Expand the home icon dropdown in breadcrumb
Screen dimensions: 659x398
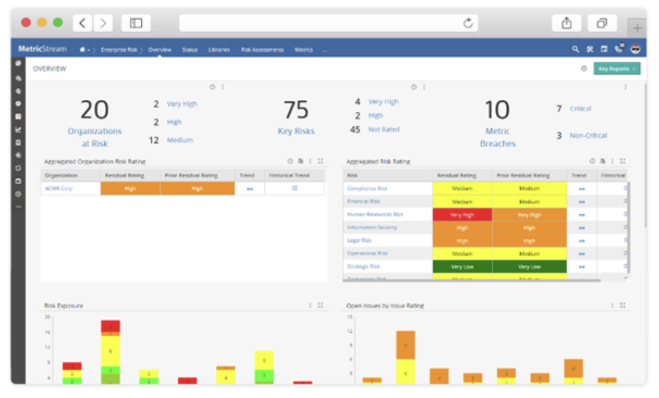[x=85, y=50]
